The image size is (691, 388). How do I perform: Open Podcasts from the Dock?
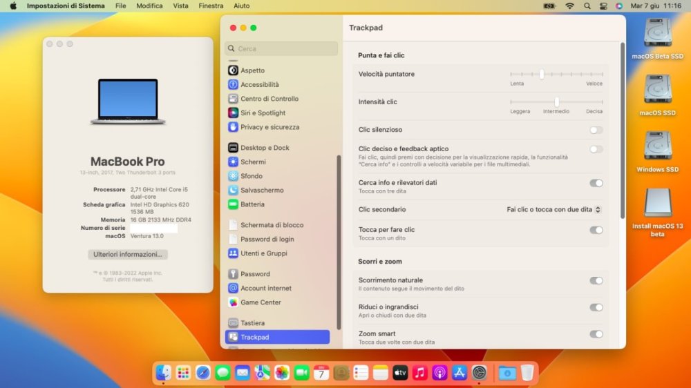pyautogui.click(x=439, y=373)
